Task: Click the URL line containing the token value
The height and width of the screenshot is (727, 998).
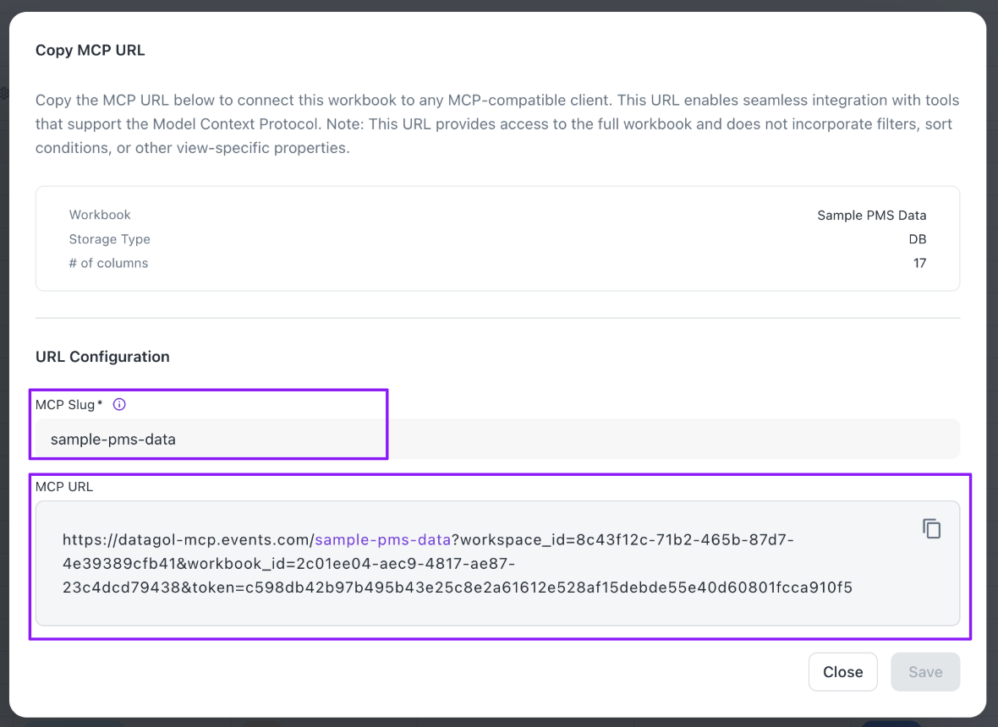Action: tap(457, 587)
